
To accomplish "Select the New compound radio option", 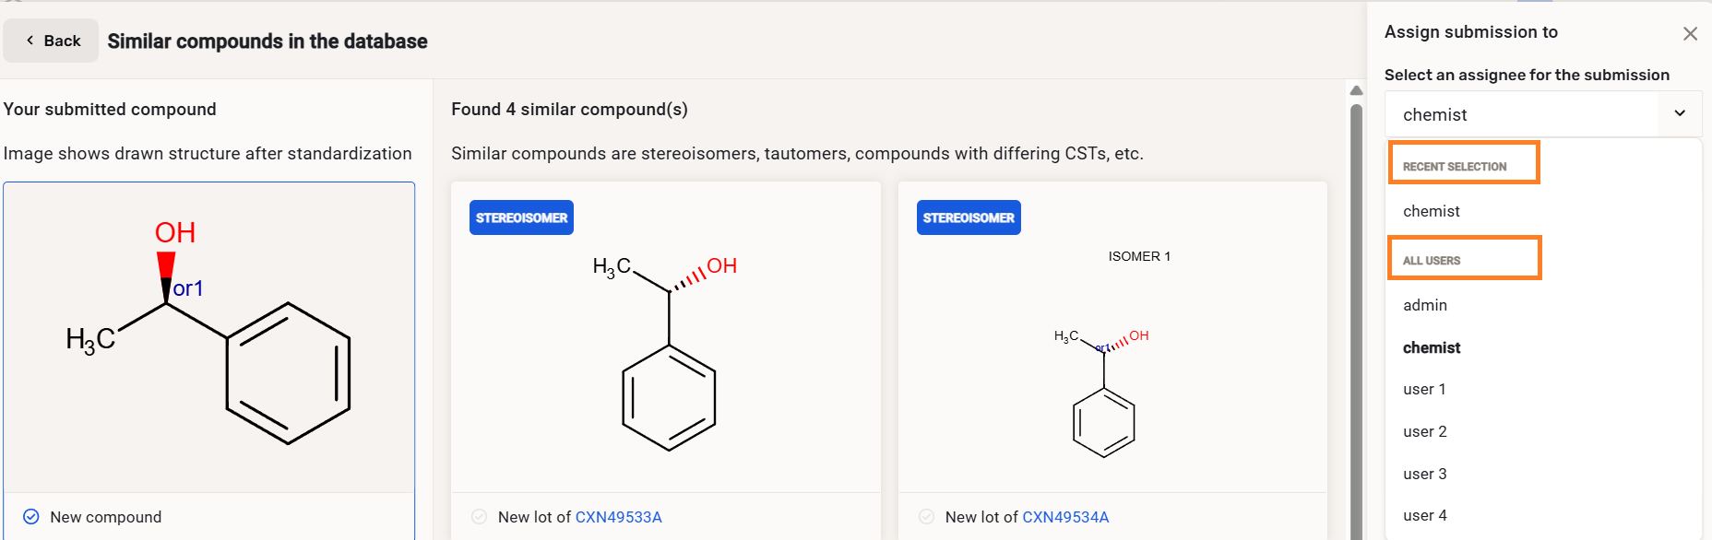I will [x=31, y=517].
